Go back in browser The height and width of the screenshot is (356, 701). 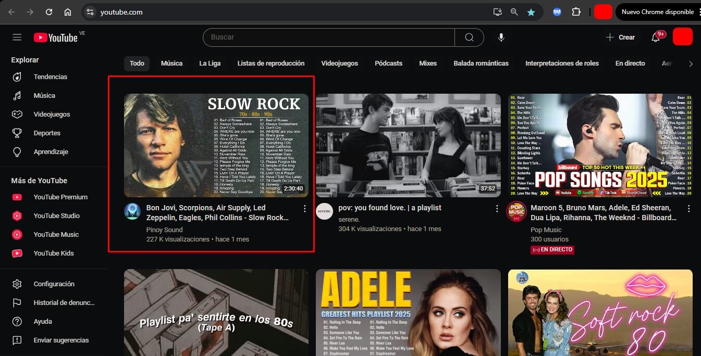click(x=11, y=12)
